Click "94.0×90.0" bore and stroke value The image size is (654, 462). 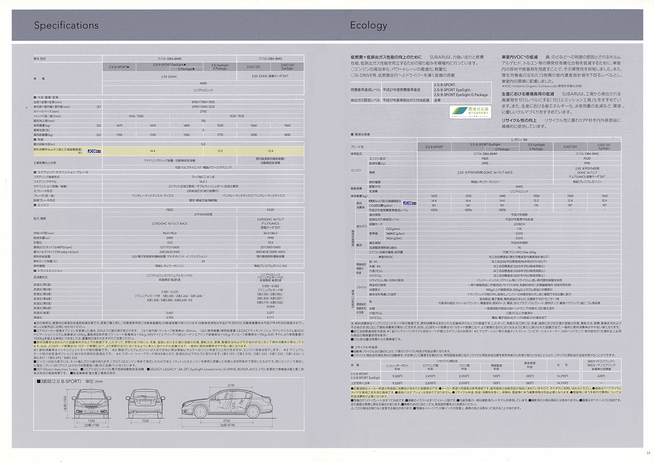(x=170, y=233)
